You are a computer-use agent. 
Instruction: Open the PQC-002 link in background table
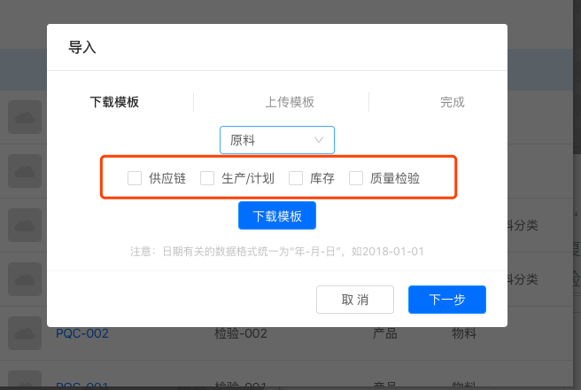[x=82, y=333]
